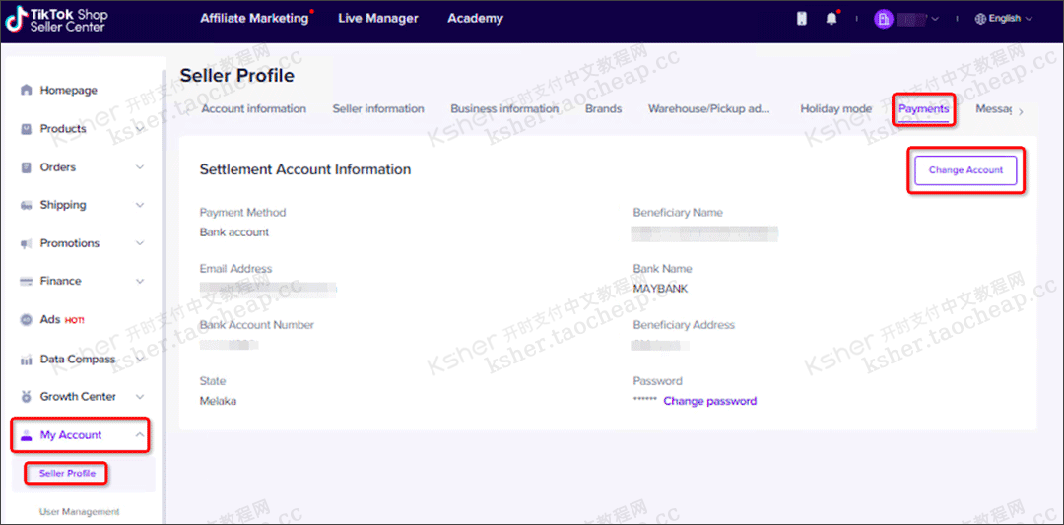
Task: Open Affiliate Marketing in top menu
Action: click(x=254, y=19)
